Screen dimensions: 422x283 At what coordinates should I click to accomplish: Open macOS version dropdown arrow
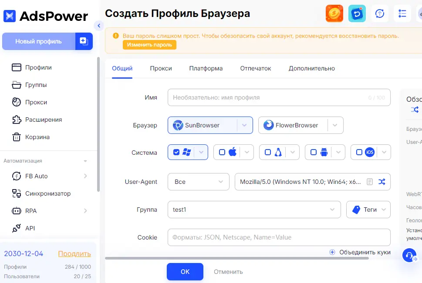point(247,153)
